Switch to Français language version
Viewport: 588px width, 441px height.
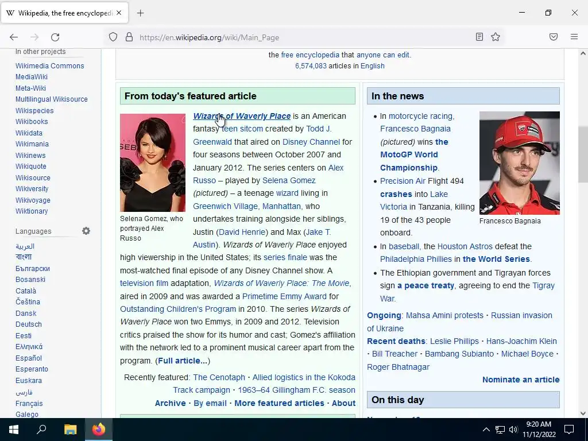tap(29, 404)
